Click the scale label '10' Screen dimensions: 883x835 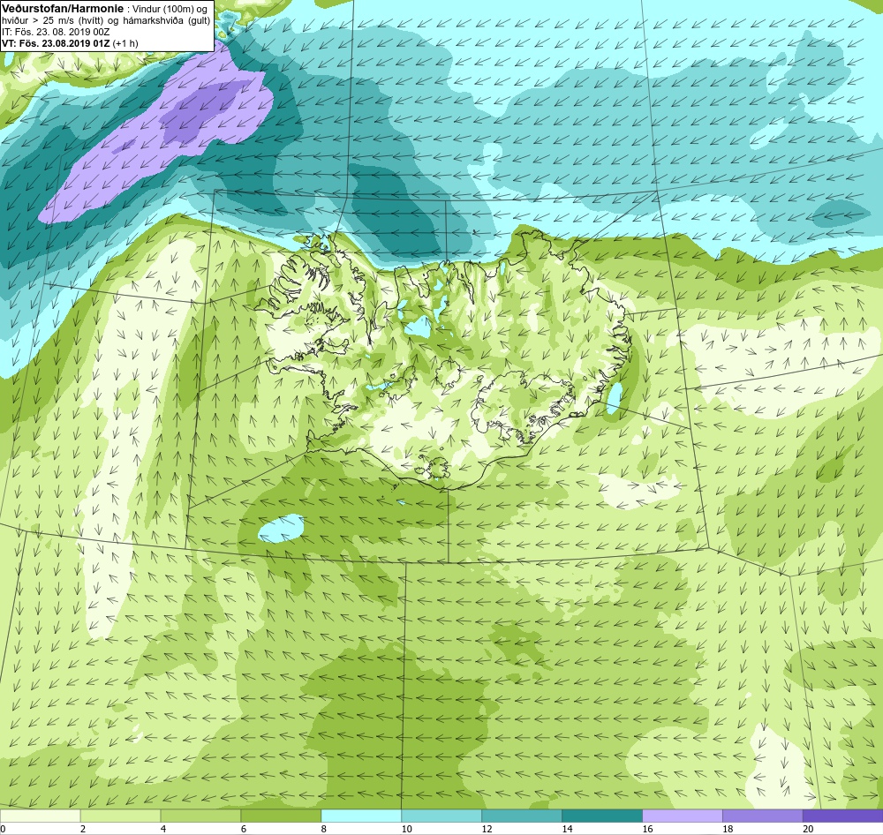406,828
